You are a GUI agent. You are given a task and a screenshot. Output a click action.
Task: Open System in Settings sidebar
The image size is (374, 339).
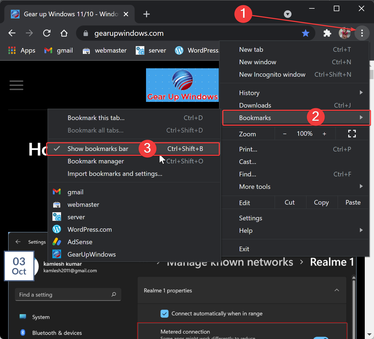click(x=41, y=317)
